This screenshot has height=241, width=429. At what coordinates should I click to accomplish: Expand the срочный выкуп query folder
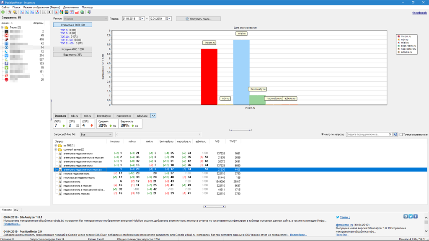[x=56, y=149]
